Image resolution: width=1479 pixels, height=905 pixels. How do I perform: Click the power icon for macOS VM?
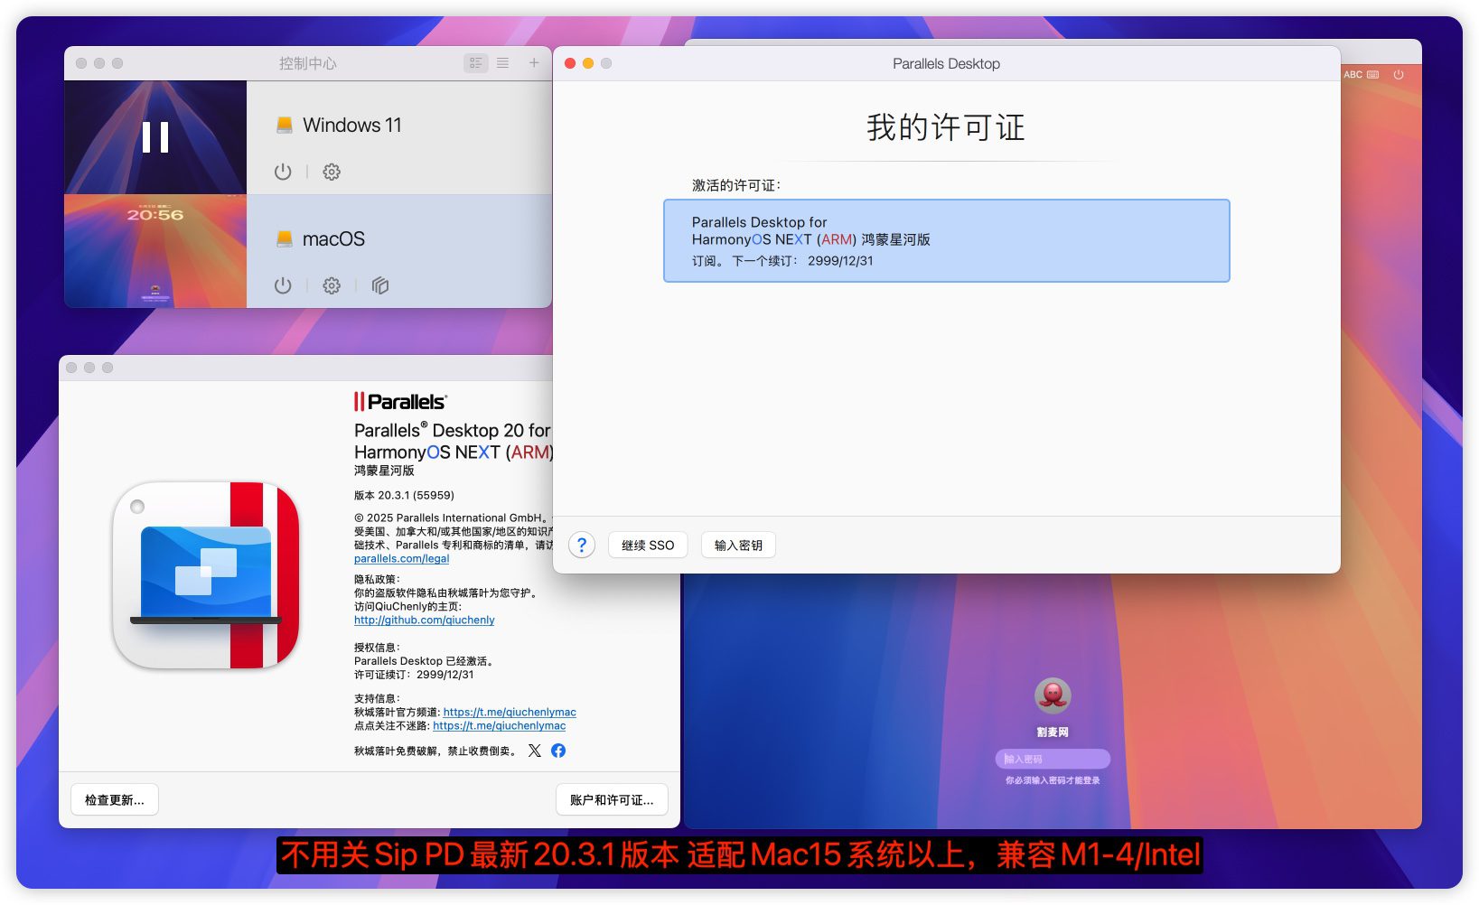pos(283,285)
